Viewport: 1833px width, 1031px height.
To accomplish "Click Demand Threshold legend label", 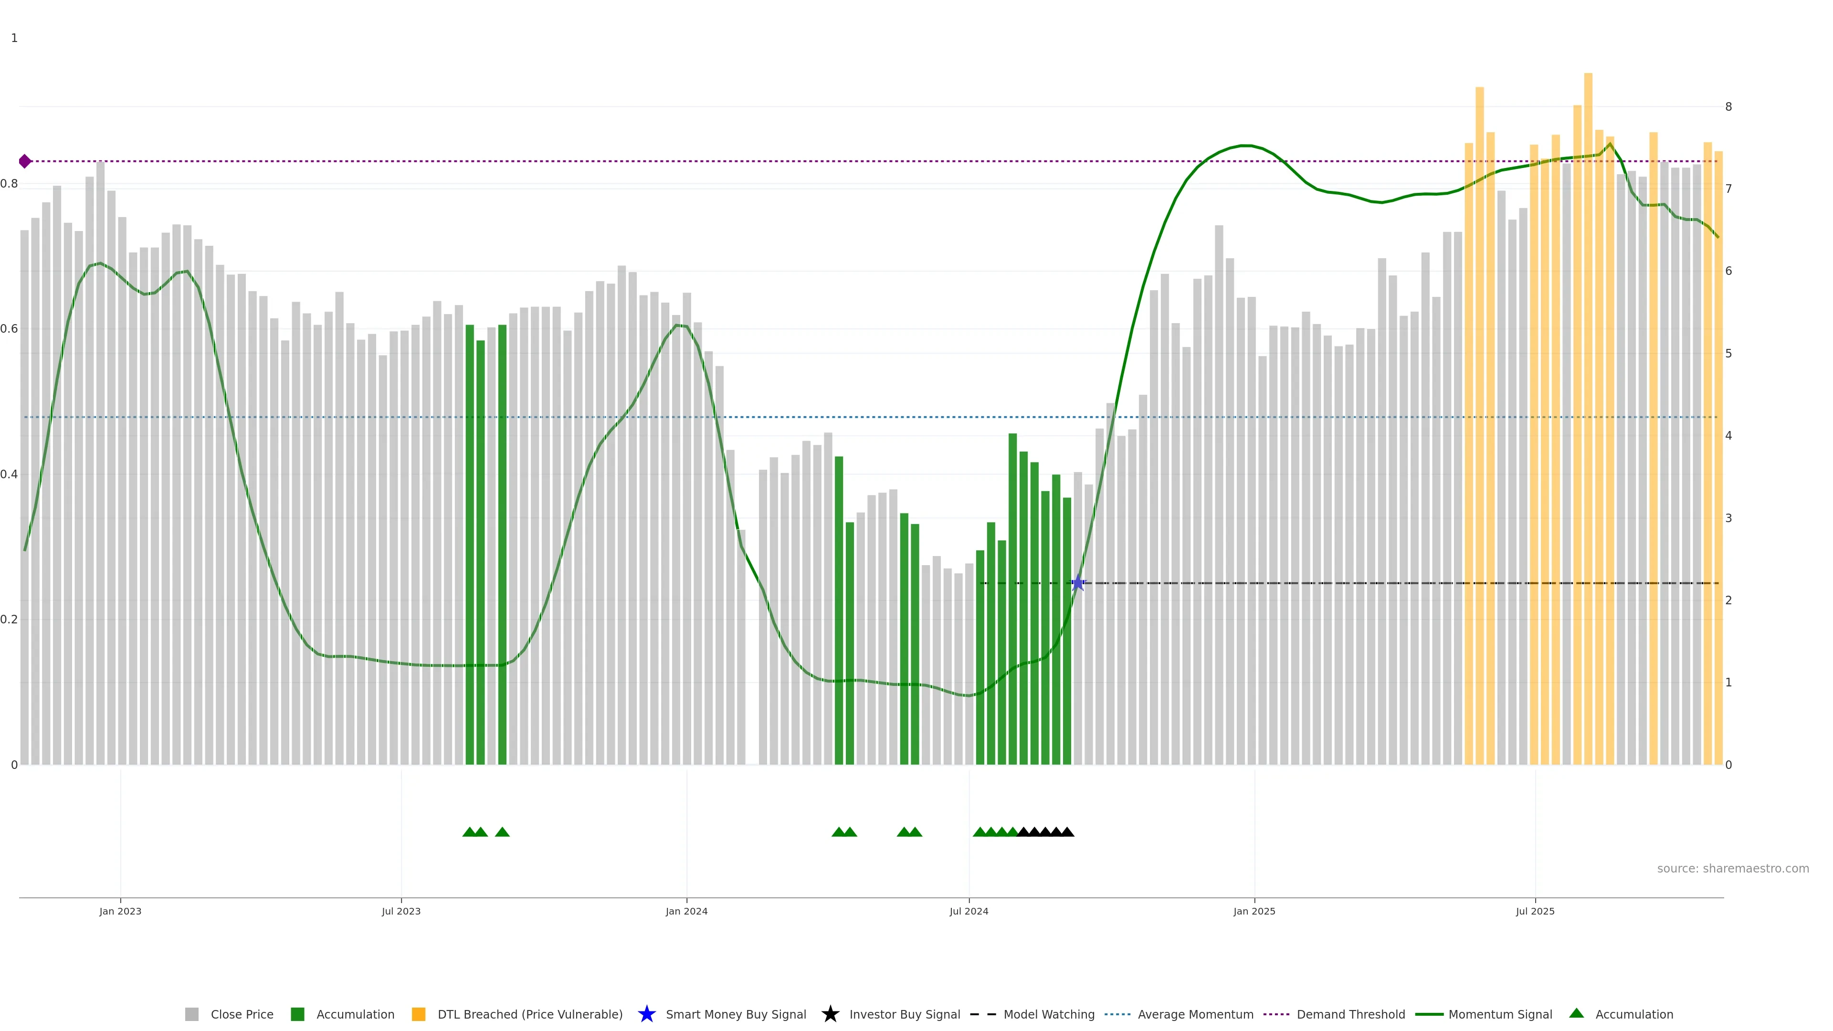I will pyautogui.click(x=1350, y=1015).
